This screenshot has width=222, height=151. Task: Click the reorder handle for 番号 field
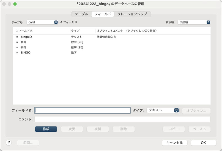[17, 42]
